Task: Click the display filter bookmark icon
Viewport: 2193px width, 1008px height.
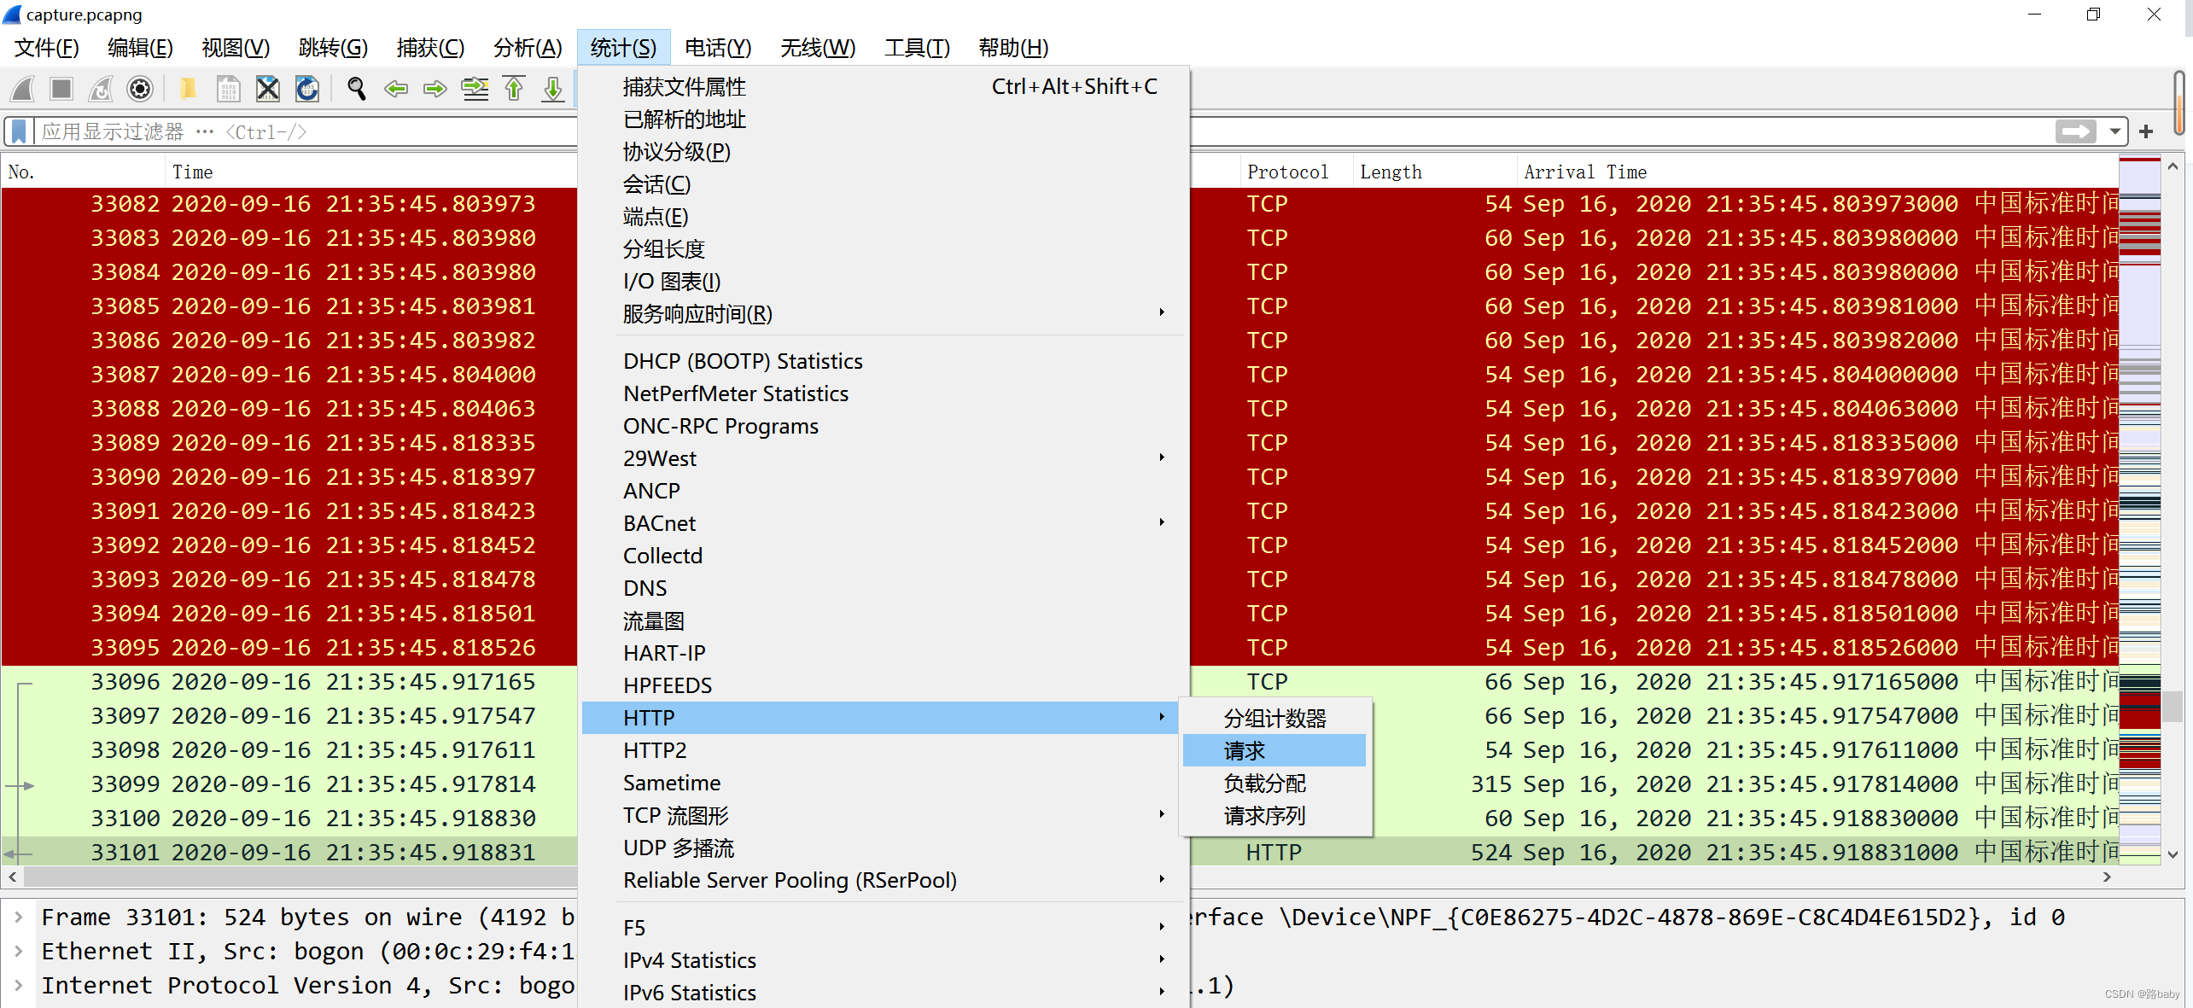Action: pyautogui.click(x=19, y=131)
